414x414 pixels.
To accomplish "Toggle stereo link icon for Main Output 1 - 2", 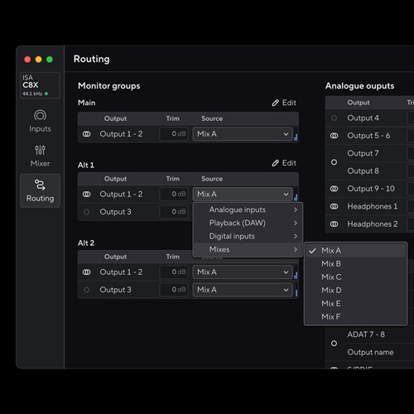I will pos(86,134).
